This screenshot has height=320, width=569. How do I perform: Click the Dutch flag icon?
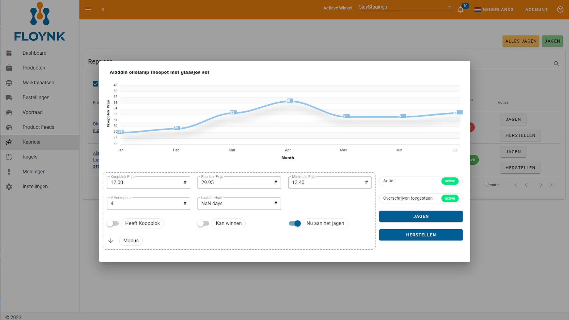(x=478, y=10)
